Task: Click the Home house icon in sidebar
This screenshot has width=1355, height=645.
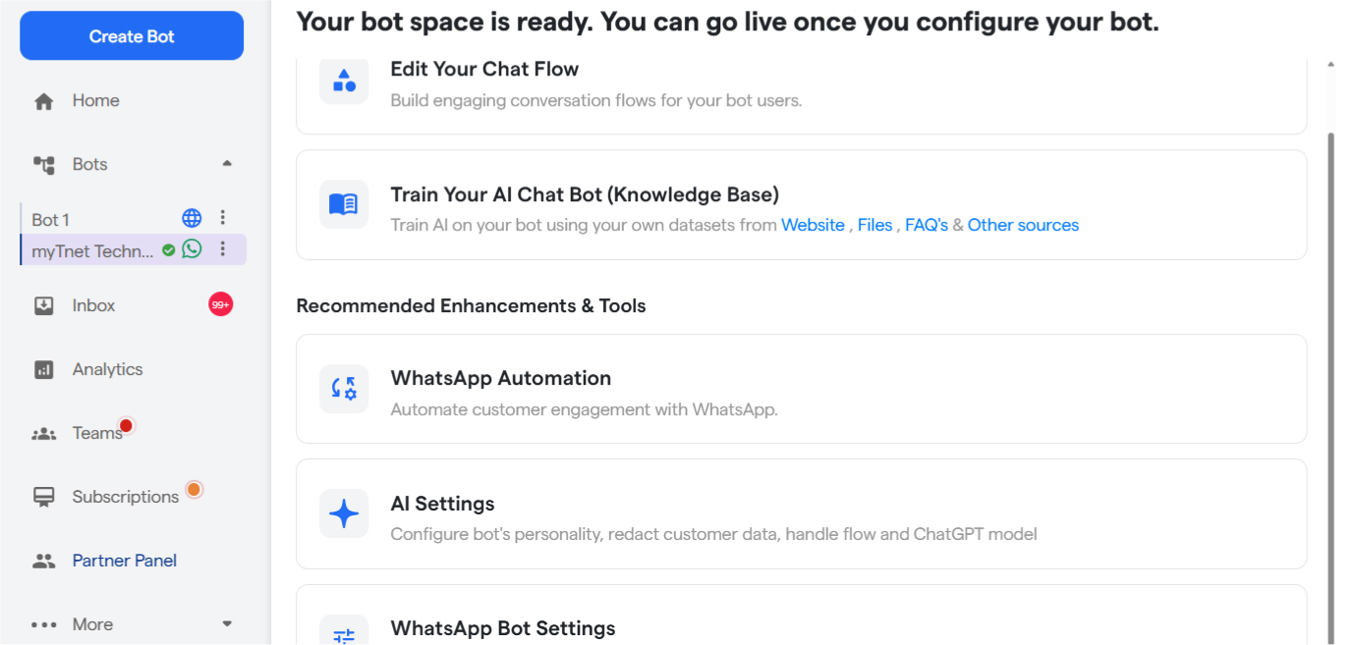Action: (x=43, y=101)
